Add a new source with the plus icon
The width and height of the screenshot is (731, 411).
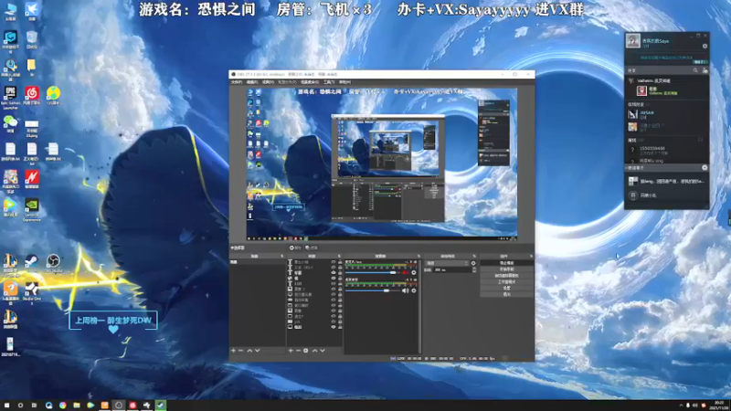291,351
